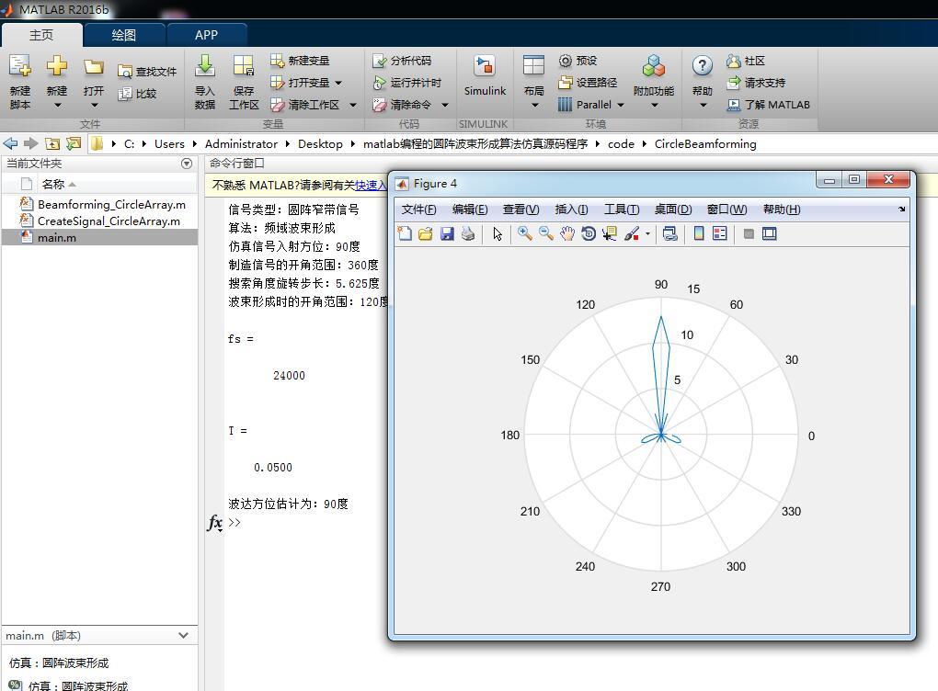The height and width of the screenshot is (691, 938).
Task: Click the Browse for folder button
Action: (x=74, y=143)
